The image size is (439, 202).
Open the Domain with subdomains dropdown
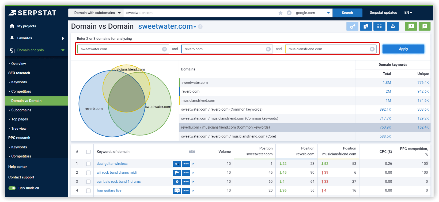pos(96,13)
